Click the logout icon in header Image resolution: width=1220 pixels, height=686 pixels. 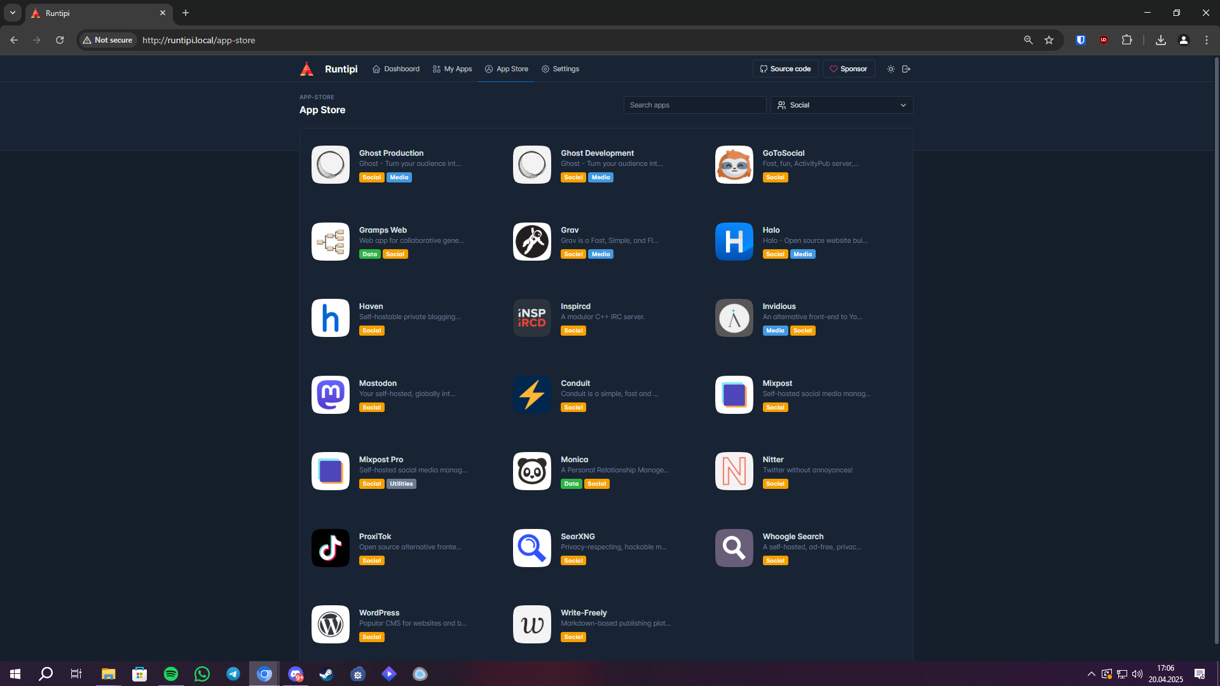tap(906, 69)
